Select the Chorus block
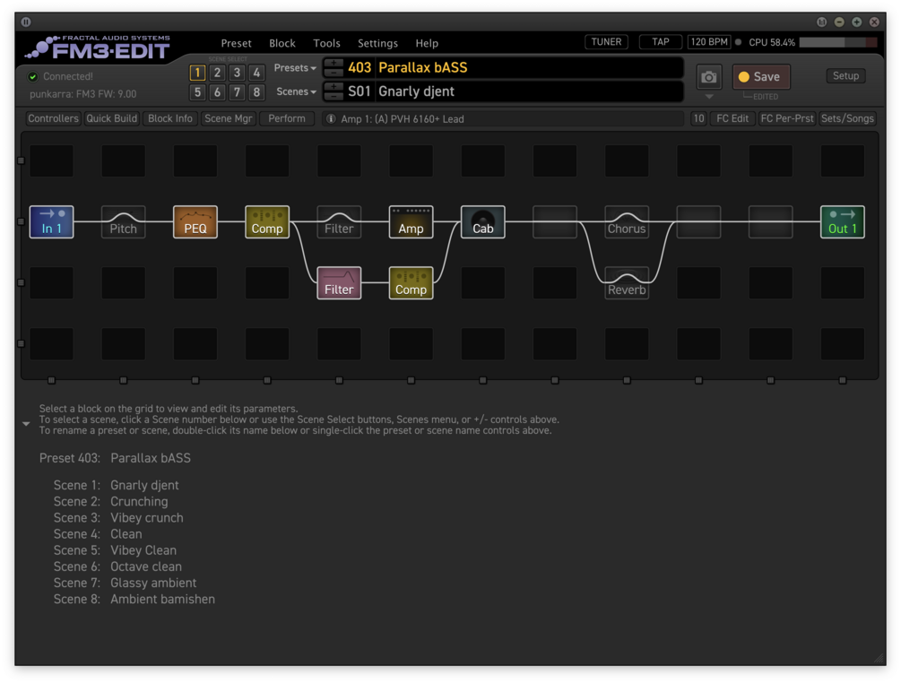The image size is (901, 683). coord(627,221)
